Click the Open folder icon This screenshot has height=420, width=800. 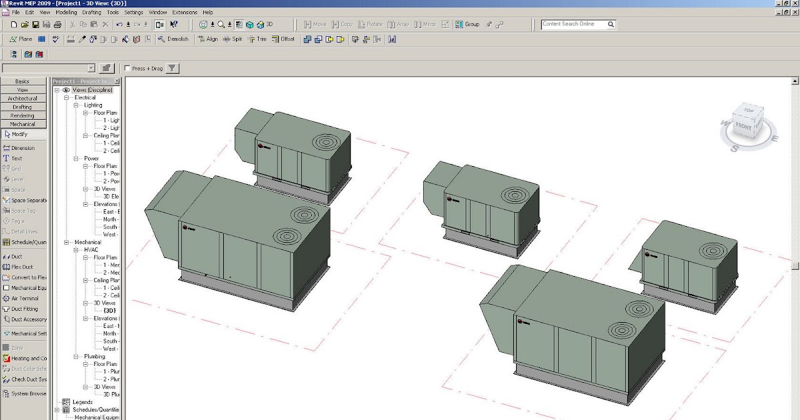[25, 25]
